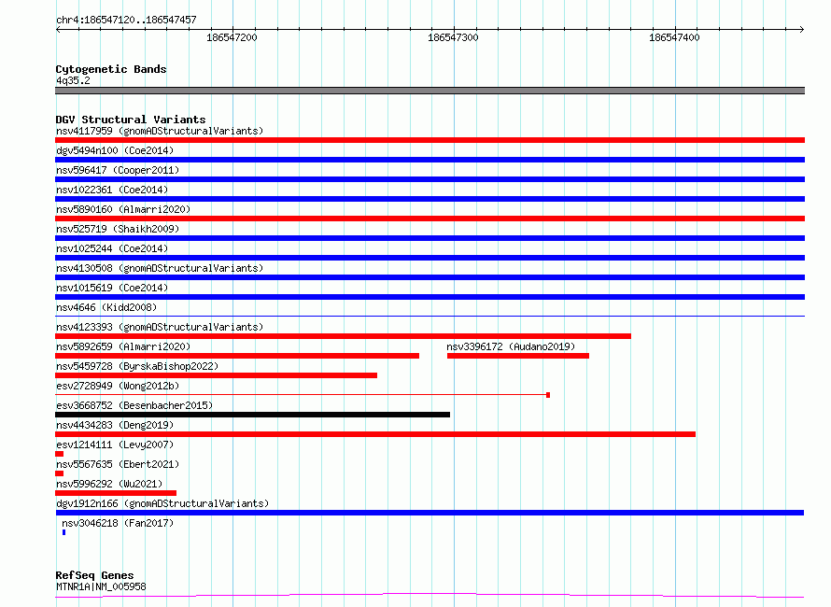Click the 186547200 ruler position label

coord(232,37)
